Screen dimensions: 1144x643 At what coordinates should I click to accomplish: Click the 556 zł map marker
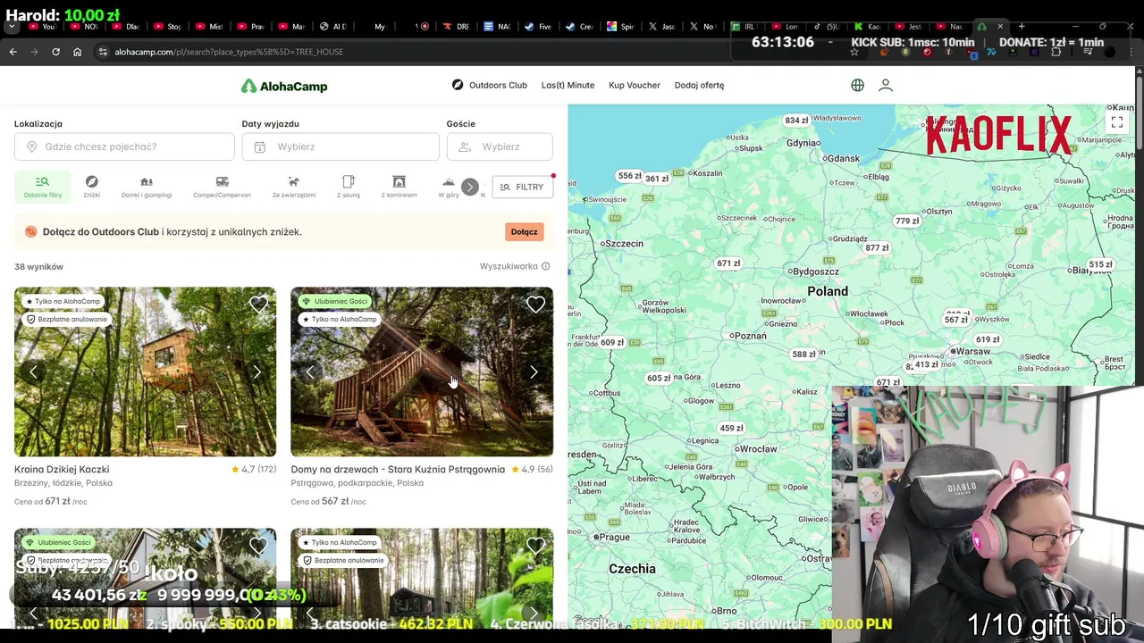tap(630, 176)
